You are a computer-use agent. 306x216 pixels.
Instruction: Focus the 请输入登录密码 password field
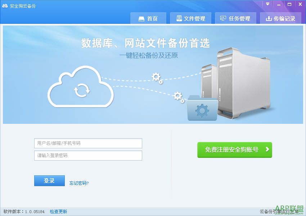tap(88, 156)
